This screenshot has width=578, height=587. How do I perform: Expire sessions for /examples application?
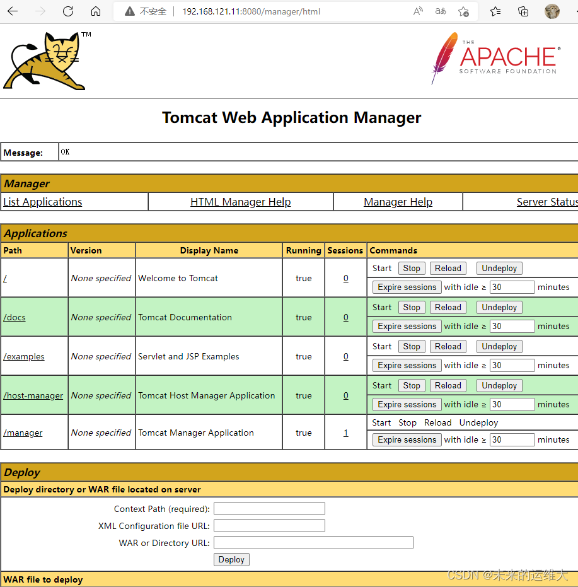point(407,366)
